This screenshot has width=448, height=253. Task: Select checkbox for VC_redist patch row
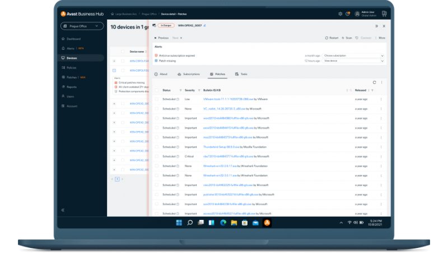click(x=157, y=109)
